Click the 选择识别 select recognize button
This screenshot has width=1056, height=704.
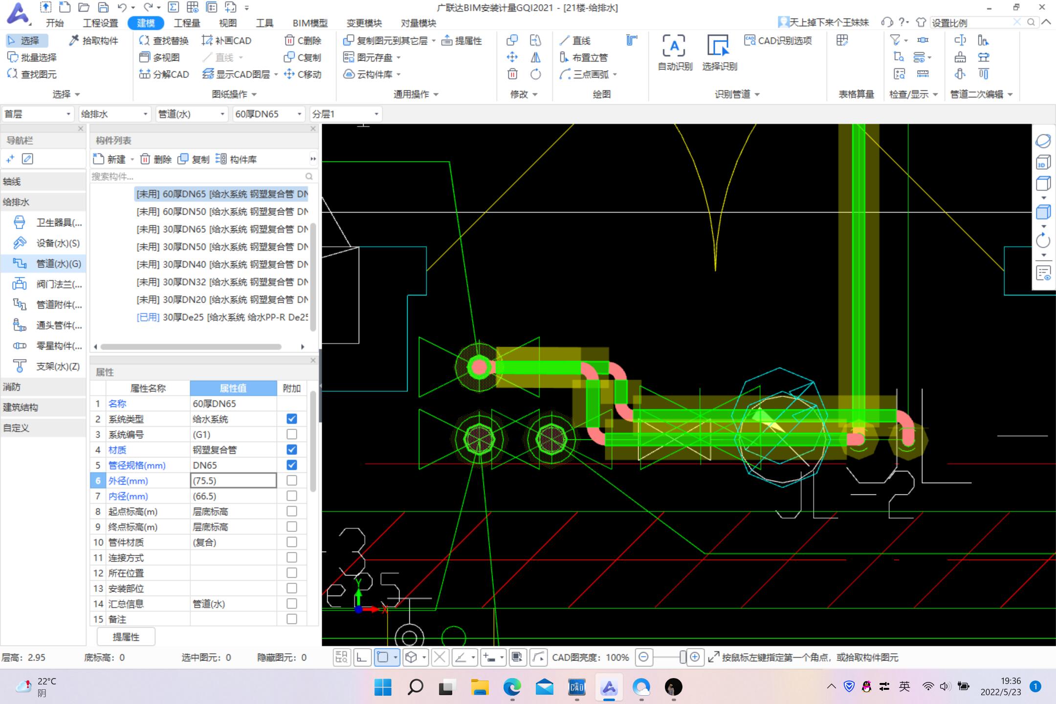click(x=719, y=53)
